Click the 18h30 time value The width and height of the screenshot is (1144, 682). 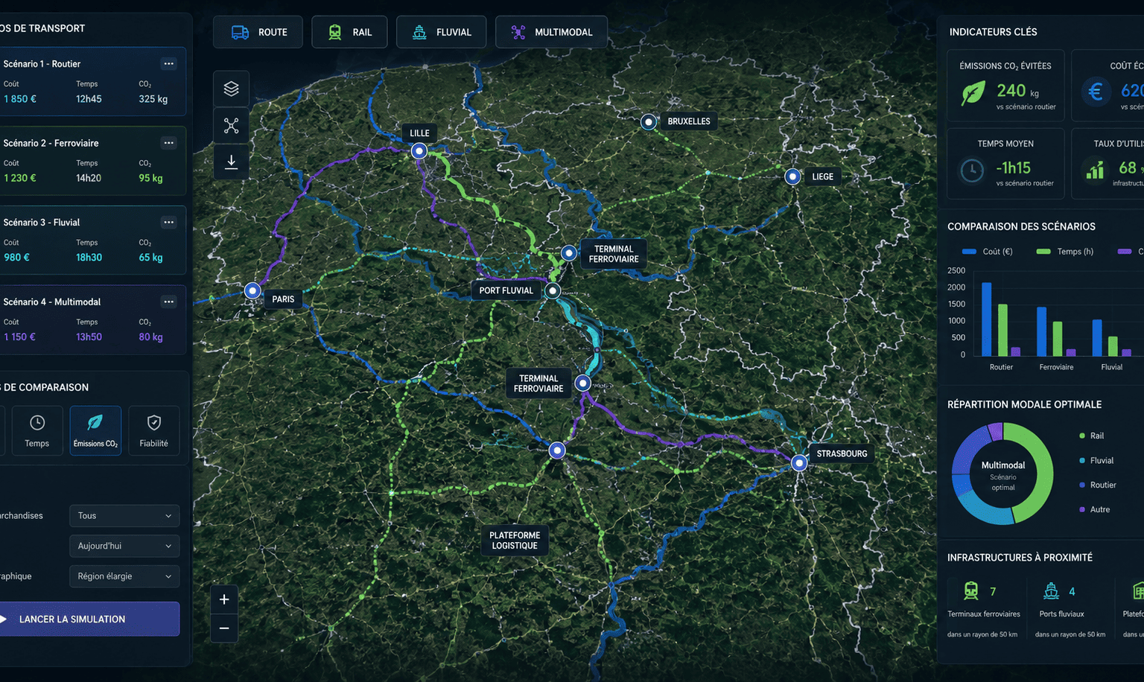89,258
